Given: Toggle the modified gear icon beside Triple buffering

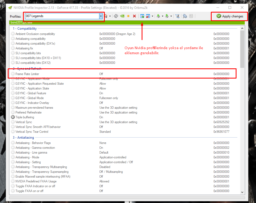Looking at the screenshot, I should point(12,117).
